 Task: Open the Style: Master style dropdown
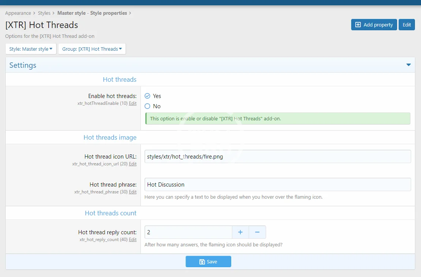(x=31, y=49)
